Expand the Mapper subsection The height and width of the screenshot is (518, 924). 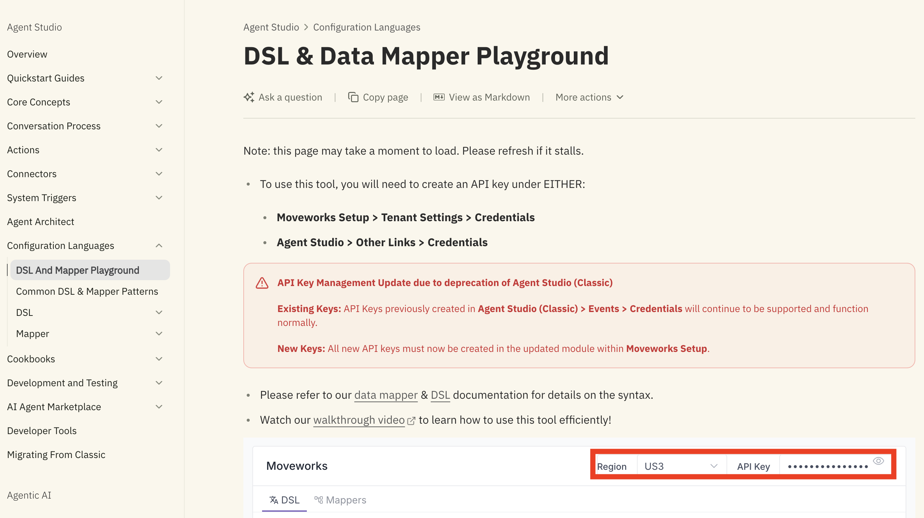[159, 334]
